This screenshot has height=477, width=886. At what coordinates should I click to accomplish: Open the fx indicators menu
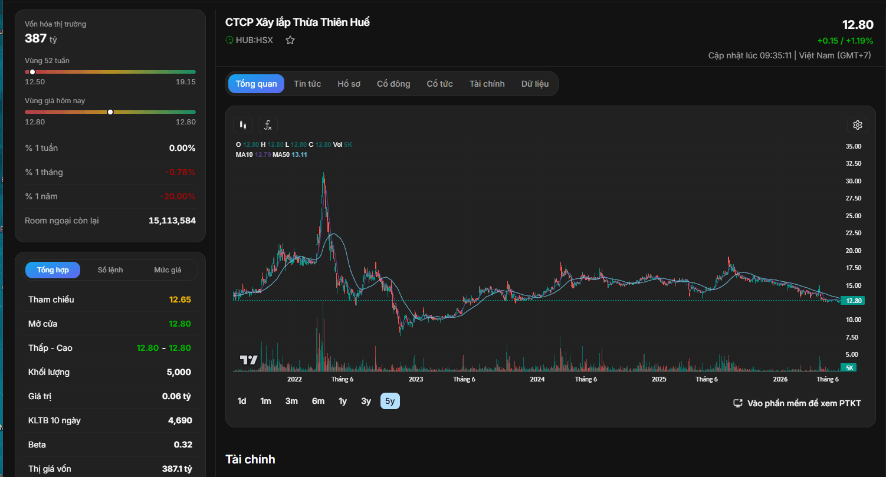point(268,125)
